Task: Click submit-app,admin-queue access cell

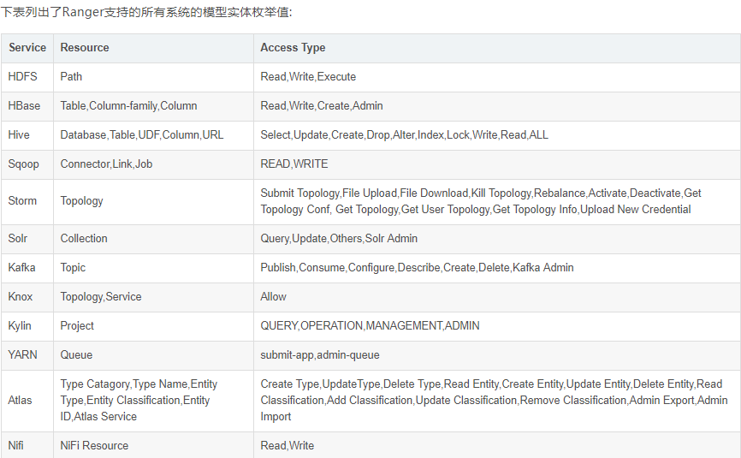Action: click(496, 355)
